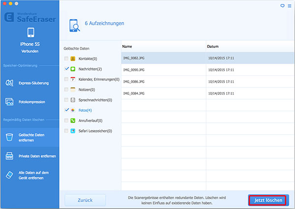Screen dimensions: 295x209
Task: Uncheck the Fotos(4) checkbox
Action: pos(66,110)
